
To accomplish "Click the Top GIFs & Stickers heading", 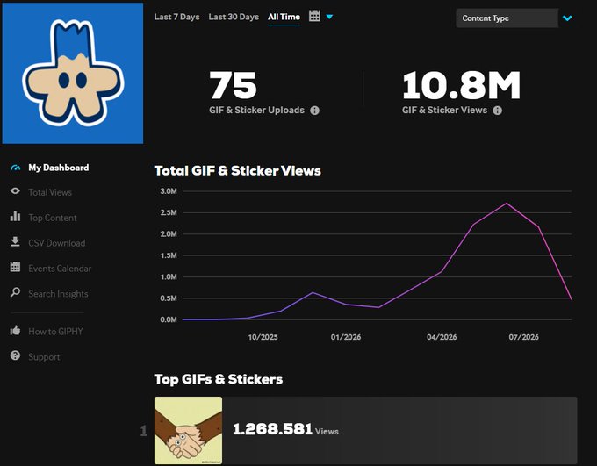I will coord(219,379).
